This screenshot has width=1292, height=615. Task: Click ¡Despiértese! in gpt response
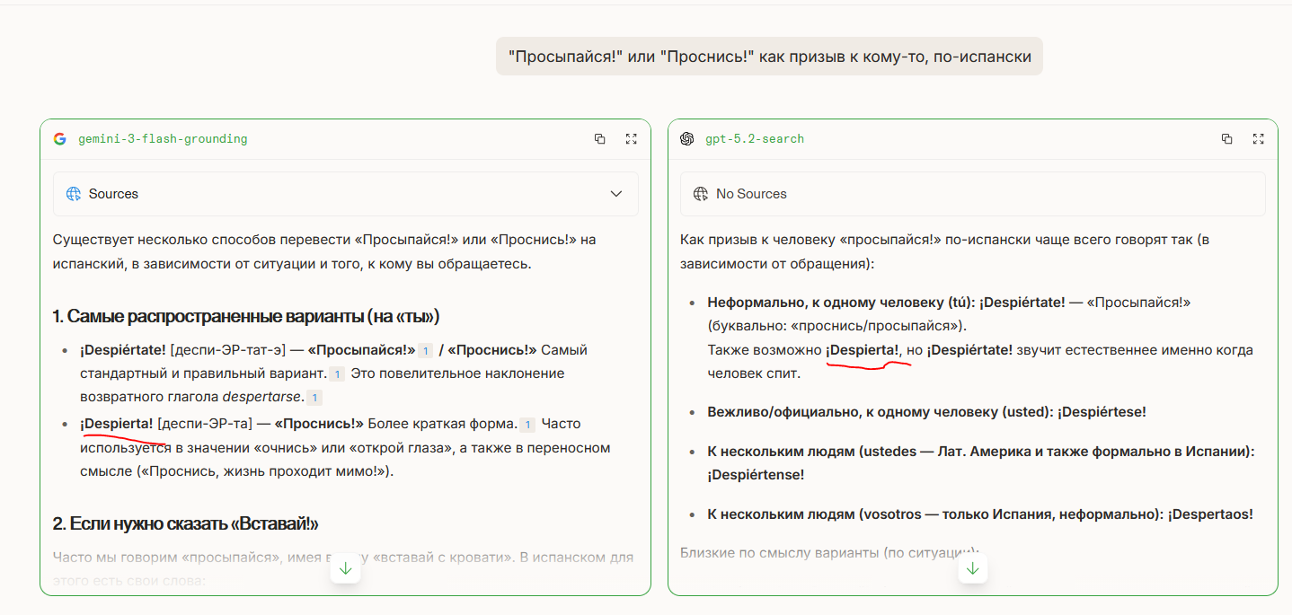tap(1102, 411)
